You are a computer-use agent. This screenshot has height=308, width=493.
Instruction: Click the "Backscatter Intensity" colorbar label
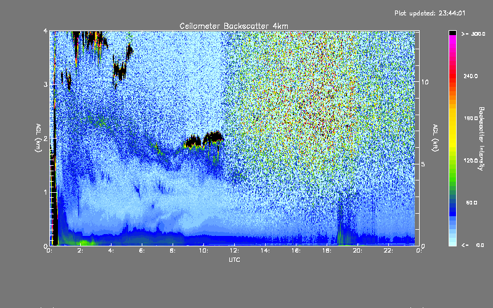click(x=481, y=139)
